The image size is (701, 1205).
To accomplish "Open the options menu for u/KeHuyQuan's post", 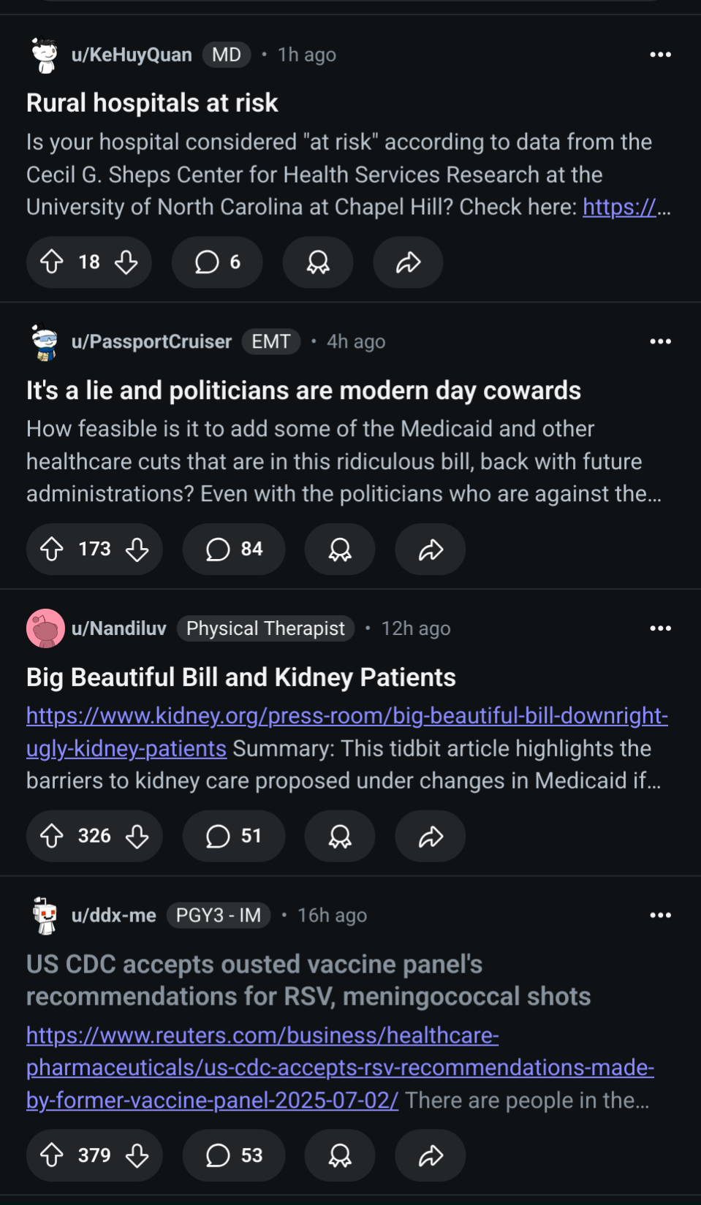I will [x=660, y=55].
